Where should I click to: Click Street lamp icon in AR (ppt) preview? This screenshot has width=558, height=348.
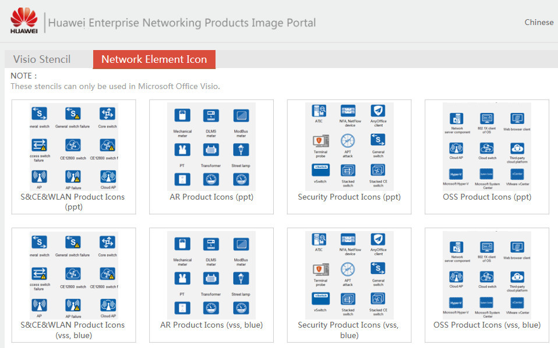(x=241, y=150)
